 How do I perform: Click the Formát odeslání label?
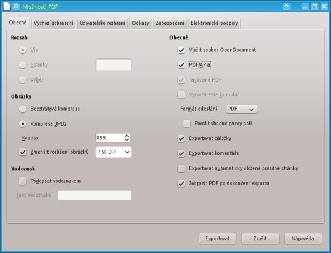(199, 109)
